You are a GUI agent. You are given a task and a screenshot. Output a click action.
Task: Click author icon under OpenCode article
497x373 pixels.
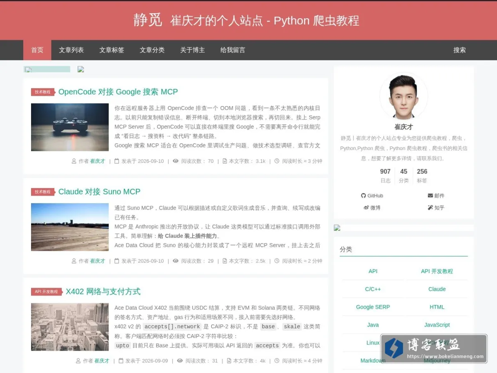74,161
